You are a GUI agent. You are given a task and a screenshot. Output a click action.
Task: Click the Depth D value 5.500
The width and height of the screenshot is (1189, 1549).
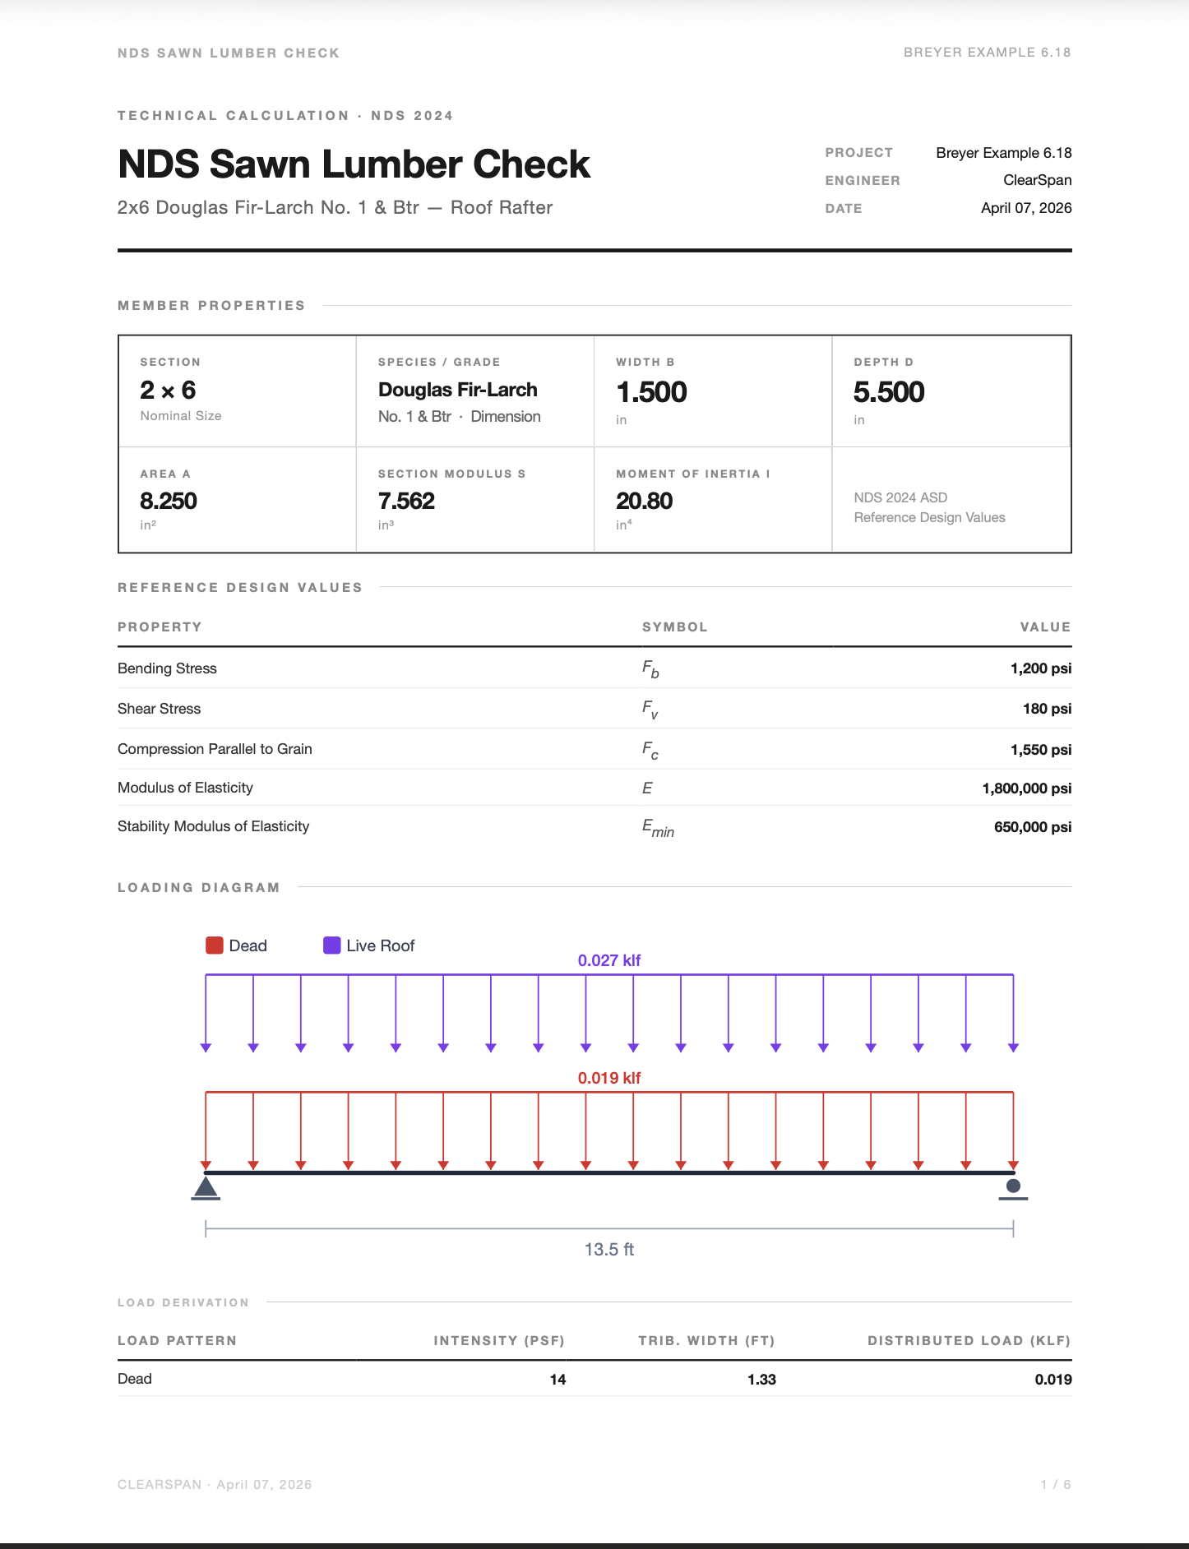click(x=889, y=392)
